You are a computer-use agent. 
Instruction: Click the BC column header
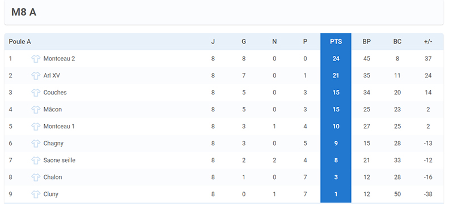pos(397,42)
